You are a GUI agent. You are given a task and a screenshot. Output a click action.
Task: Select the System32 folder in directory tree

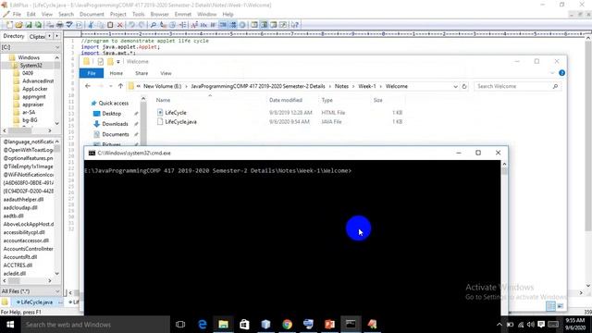[x=31, y=66]
